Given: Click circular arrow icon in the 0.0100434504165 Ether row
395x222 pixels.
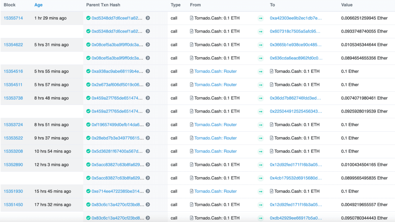Looking at the screenshot, I should point(148,165).
